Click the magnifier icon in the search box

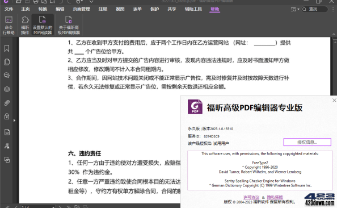(304, 9)
